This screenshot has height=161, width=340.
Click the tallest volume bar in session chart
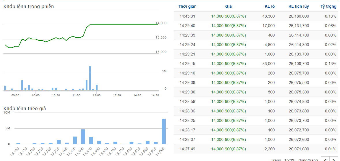(90, 78)
